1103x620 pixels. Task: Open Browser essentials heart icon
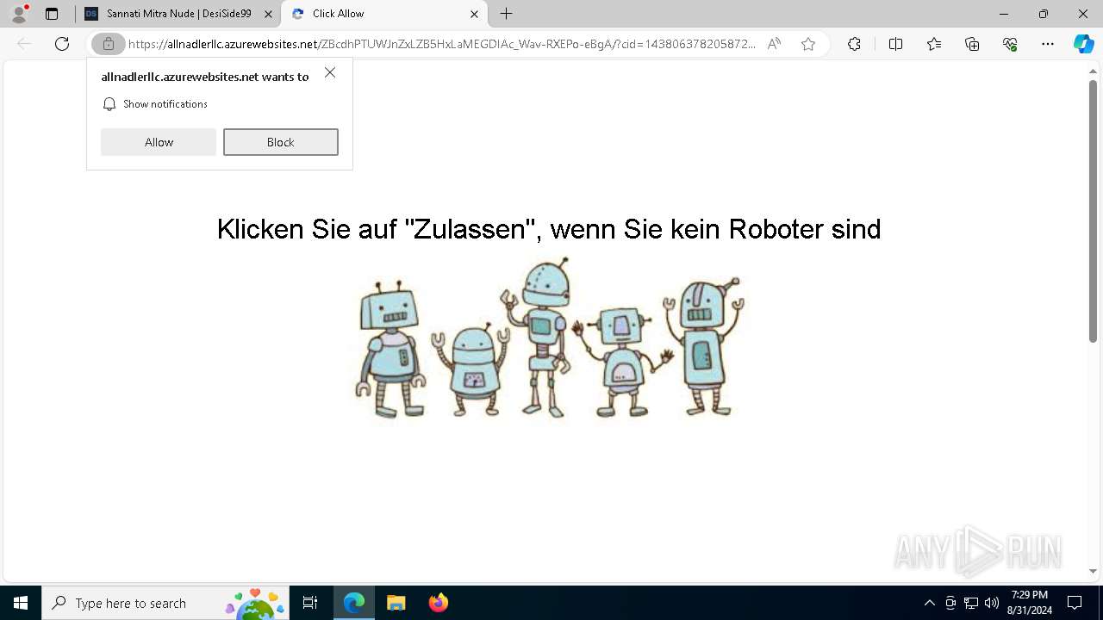[x=1010, y=44]
